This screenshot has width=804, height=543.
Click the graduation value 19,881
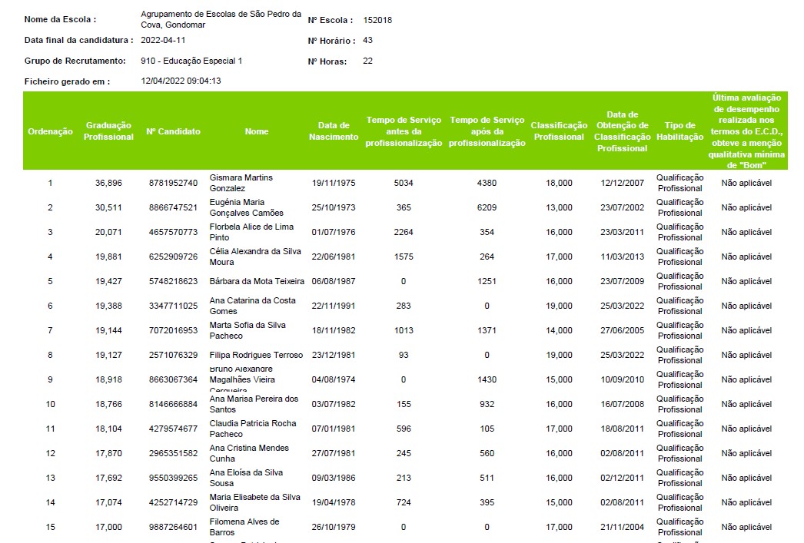(x=108, y=257)
